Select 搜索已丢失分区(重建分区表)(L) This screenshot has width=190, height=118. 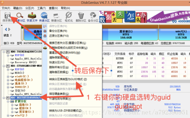(67, 43)
